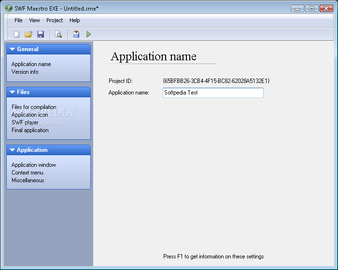Screen dimensions: 338x270
Task: Maximize the SWF Maestro window
Action: pyautogui.click(x=312, y=9)
